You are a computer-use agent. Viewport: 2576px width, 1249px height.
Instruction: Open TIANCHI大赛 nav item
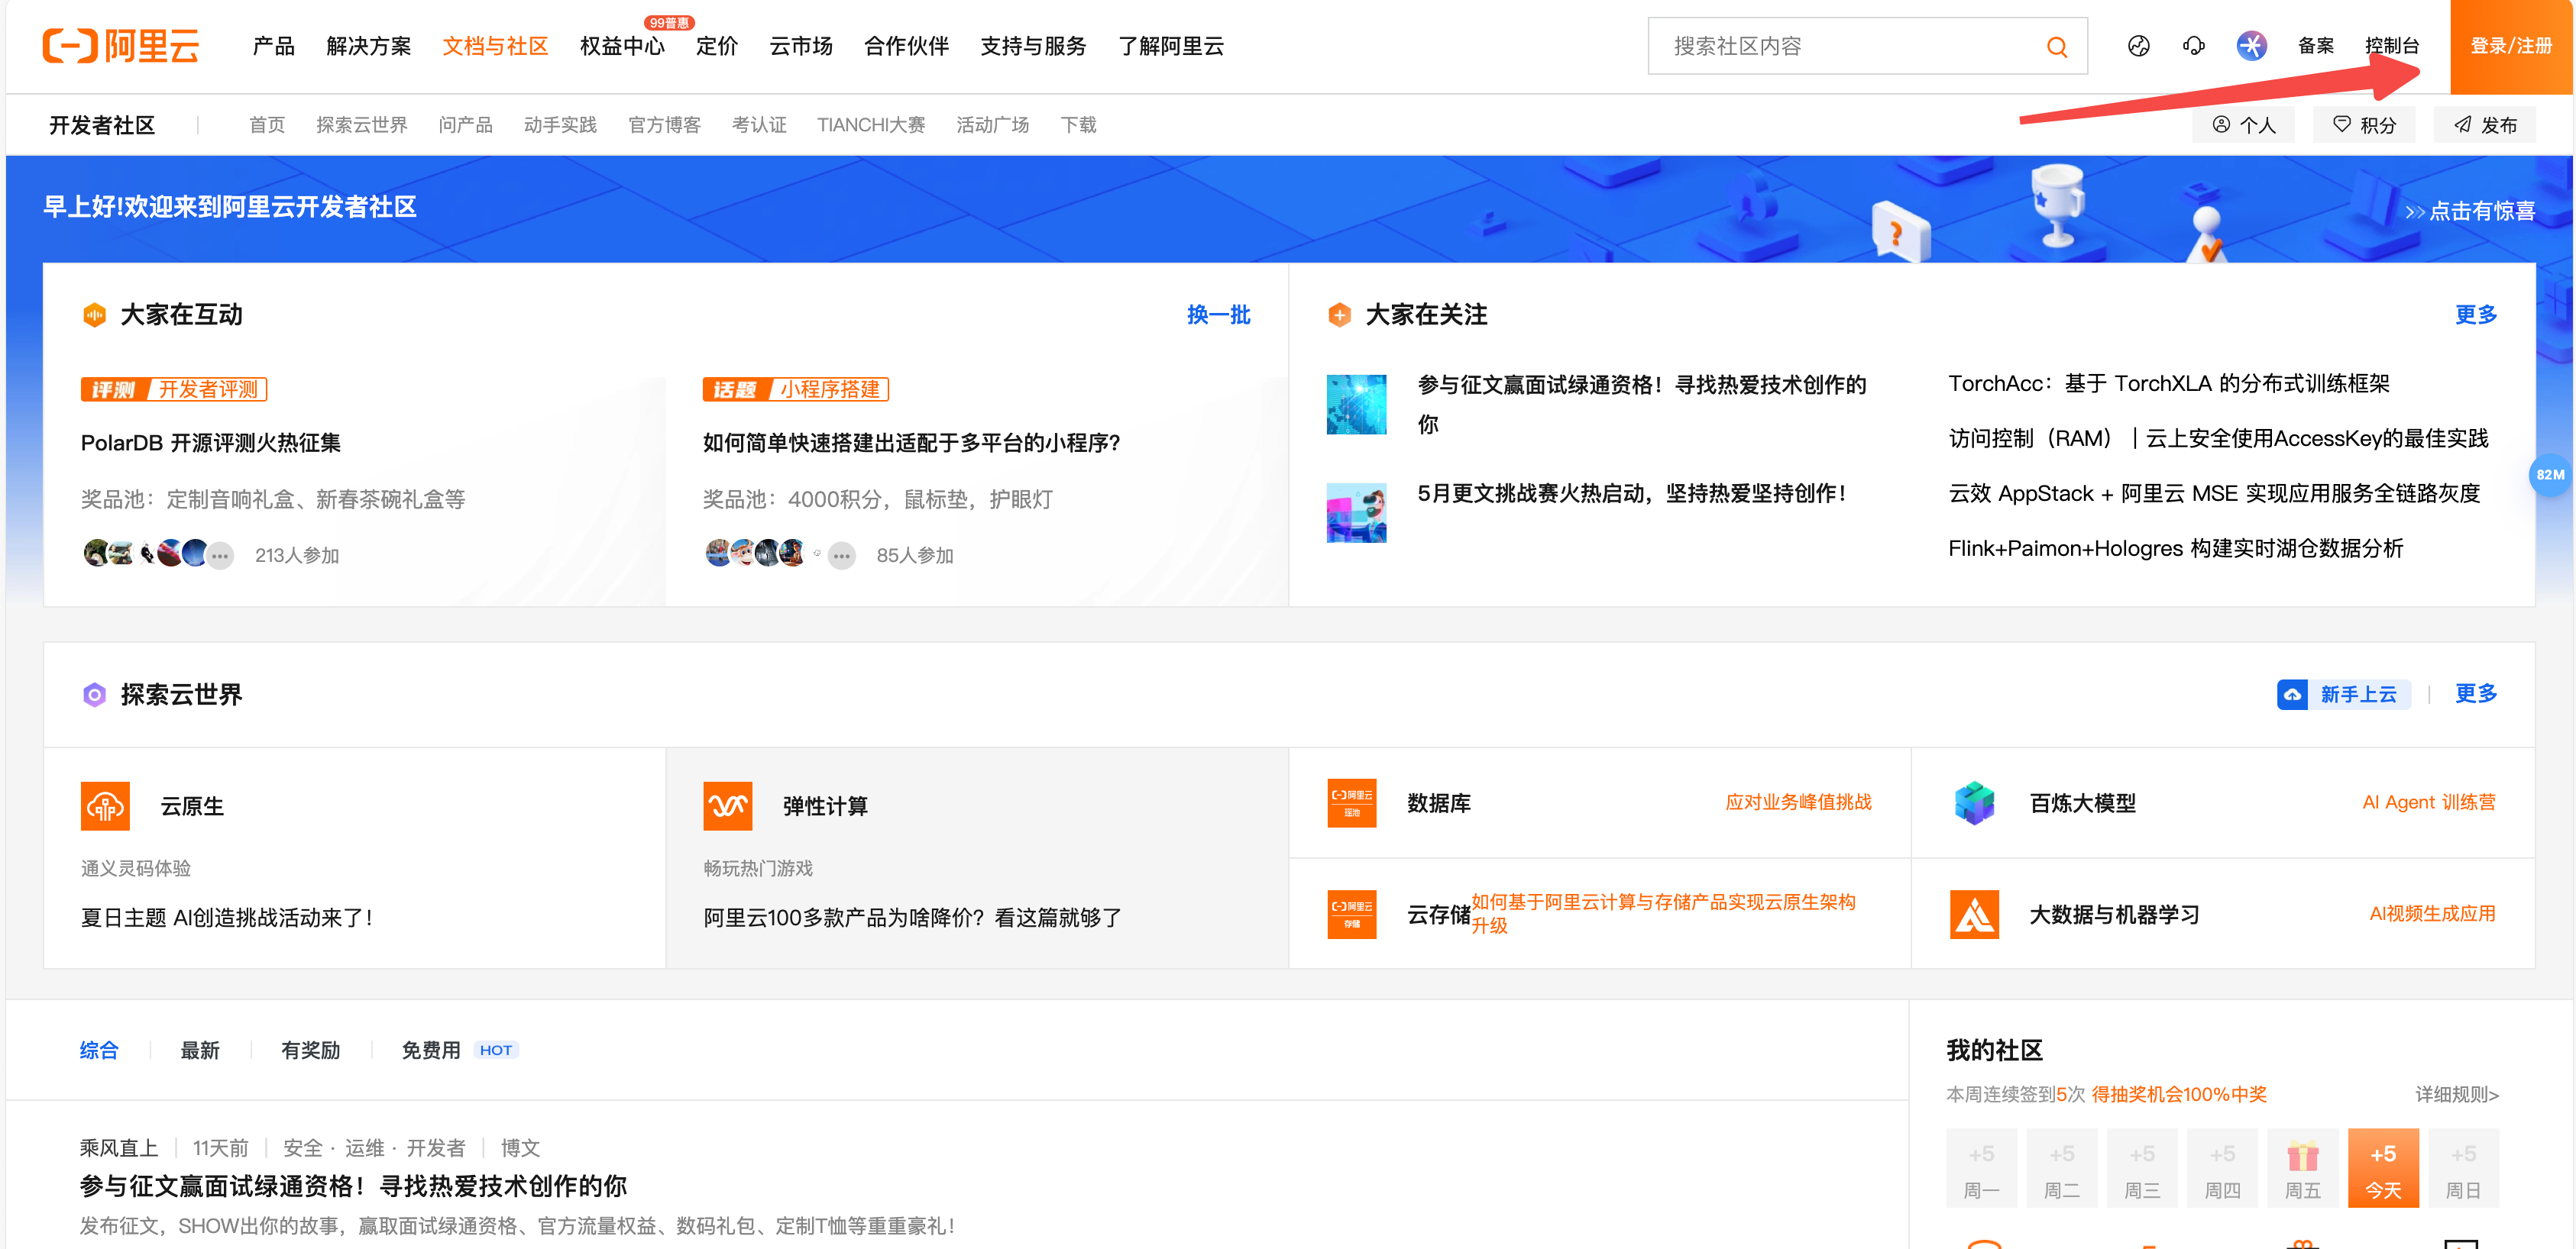[871, 125]
